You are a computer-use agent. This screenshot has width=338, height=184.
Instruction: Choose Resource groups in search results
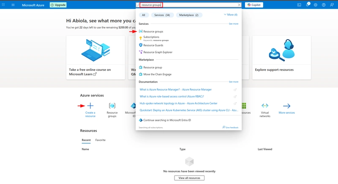pos(153,31)
